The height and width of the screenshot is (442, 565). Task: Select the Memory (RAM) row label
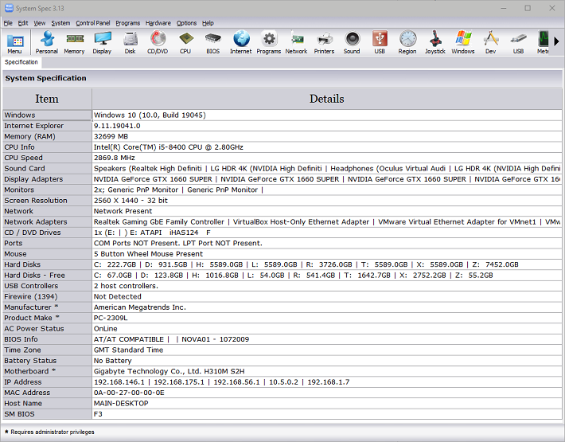[47, 136]
